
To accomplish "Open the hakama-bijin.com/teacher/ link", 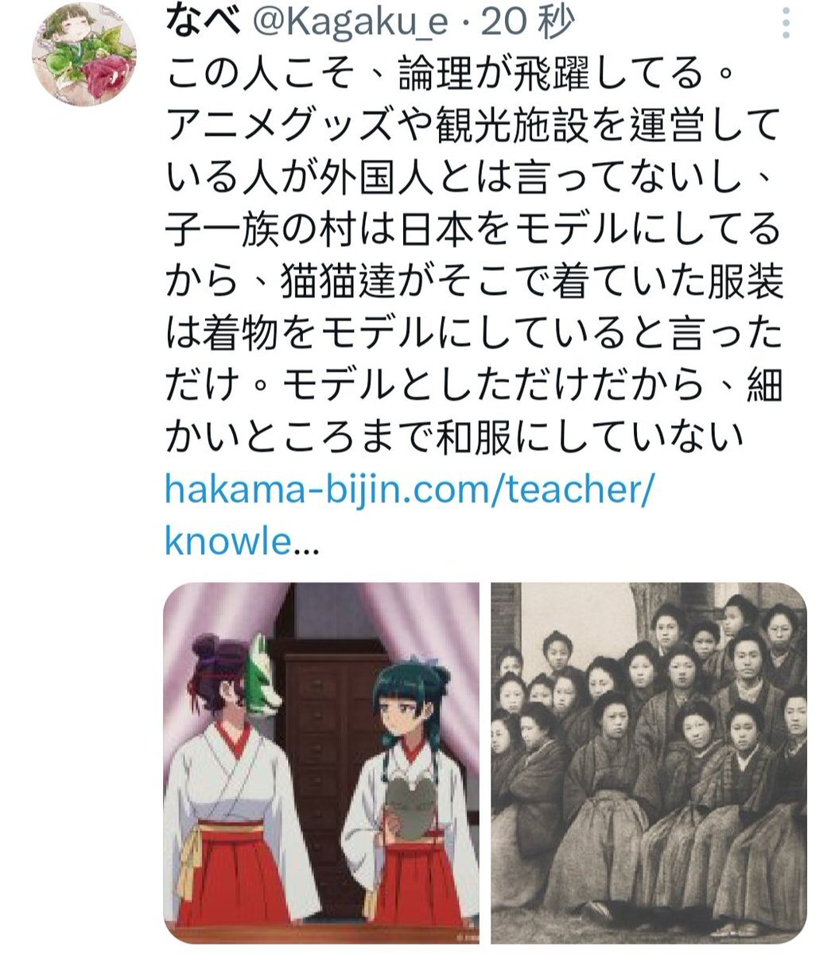I will pyautogui.click(x=408, y=490).
